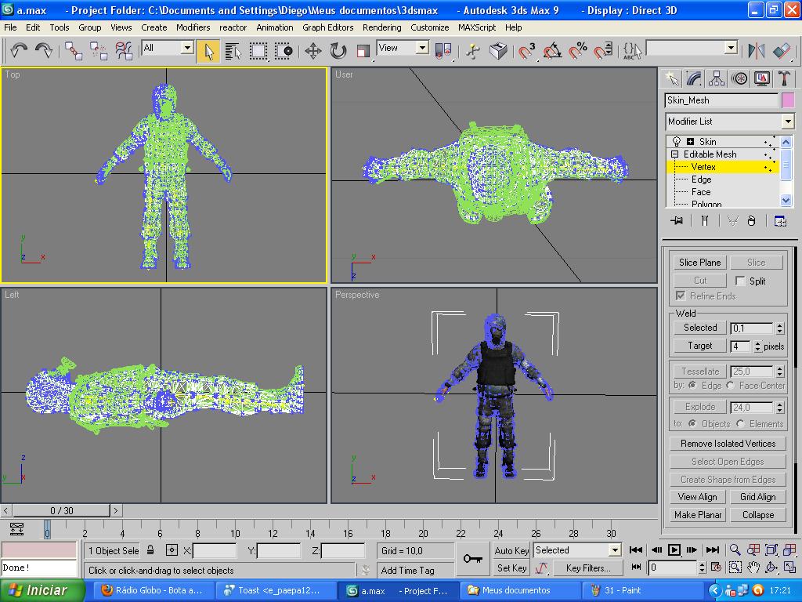802x602 pixels.
Task: Expand the Skin modifier in the stack
Action: pyautogui.click(x=690, y=142)
